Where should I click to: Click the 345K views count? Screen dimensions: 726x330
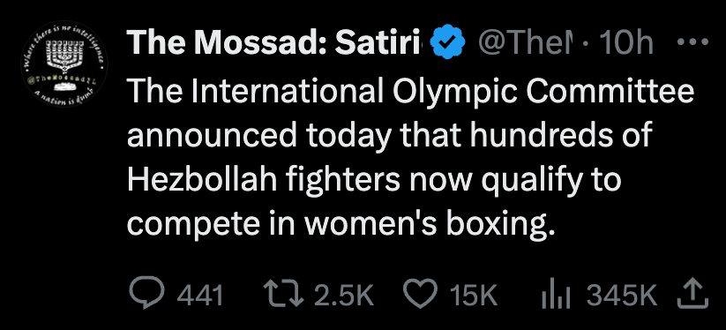pyautogui.click(x=622, y=296)
